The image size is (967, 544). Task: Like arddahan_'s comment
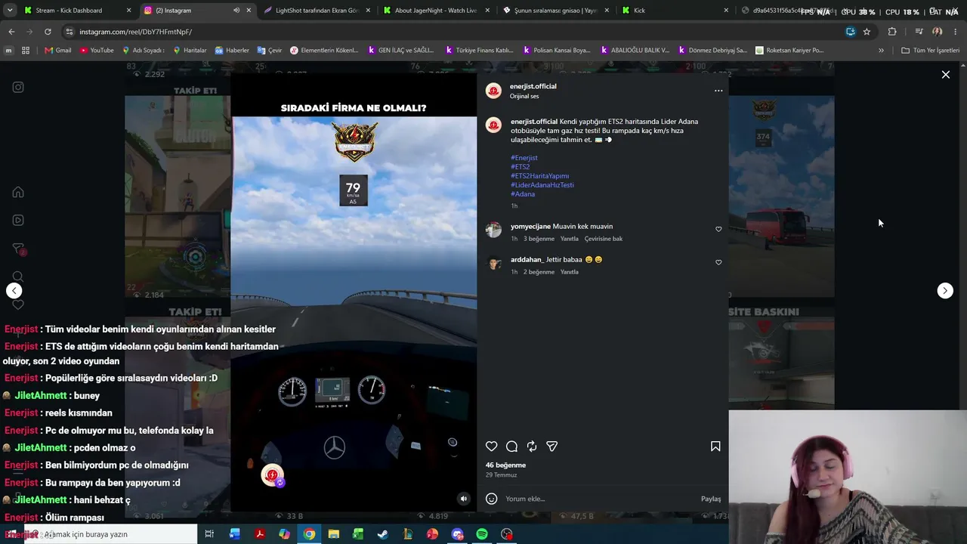[718, 262]
